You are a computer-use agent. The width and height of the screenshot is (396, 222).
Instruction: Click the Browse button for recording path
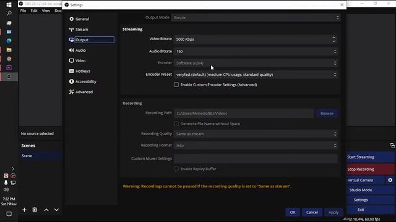327,113
